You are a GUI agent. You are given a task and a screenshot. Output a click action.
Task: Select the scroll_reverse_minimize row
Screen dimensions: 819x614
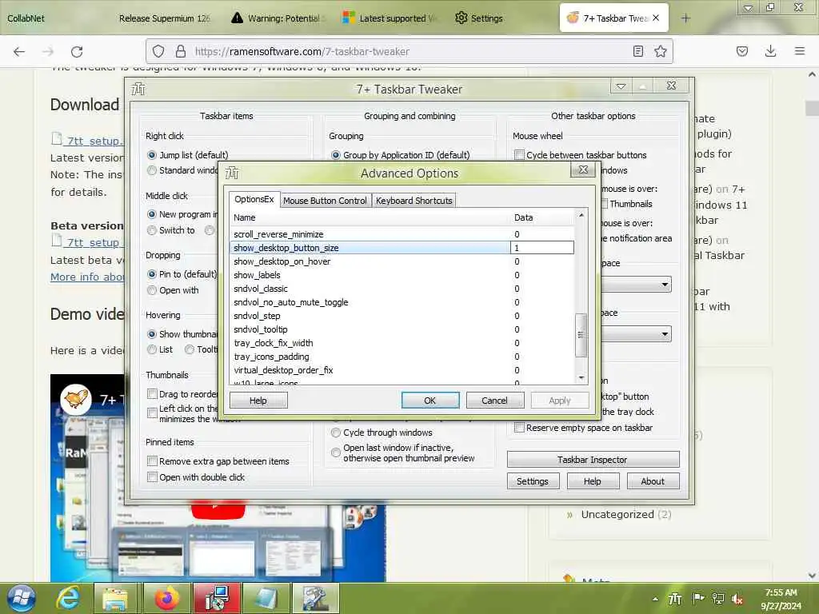pos(402,234)
